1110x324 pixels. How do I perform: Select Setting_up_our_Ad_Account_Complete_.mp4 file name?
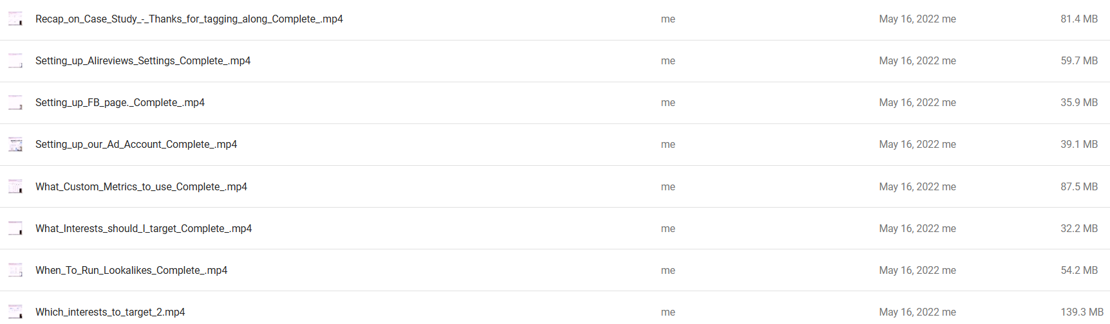click(136, 145)
